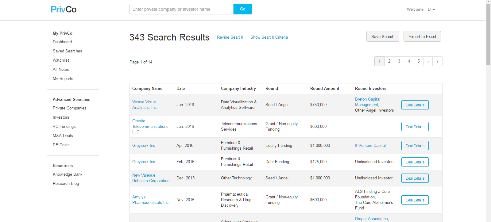The image size is (491, 222).
Task: Open My Reports in the sidebar
Action: point(63,78)
